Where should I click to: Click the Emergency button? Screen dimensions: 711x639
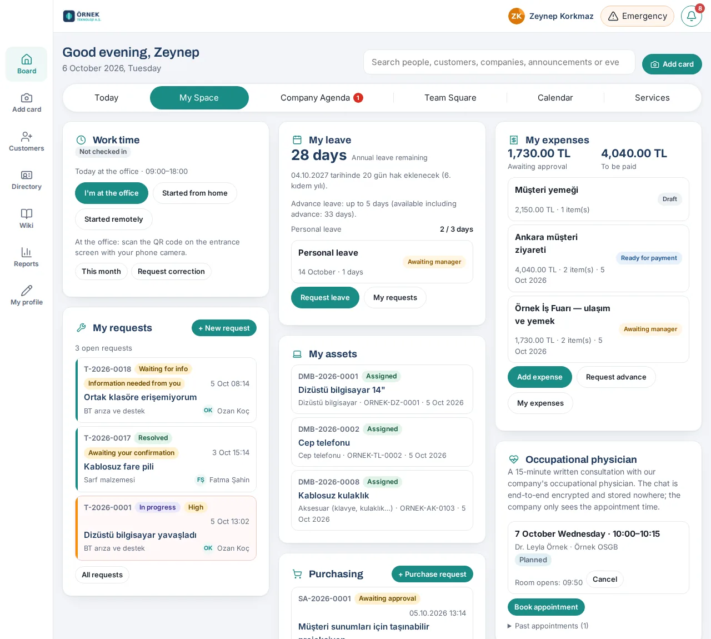coord(637,16)
